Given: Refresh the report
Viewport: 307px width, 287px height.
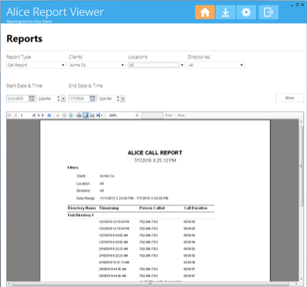Looking at the screenshot, I should (x=71, y=115).
